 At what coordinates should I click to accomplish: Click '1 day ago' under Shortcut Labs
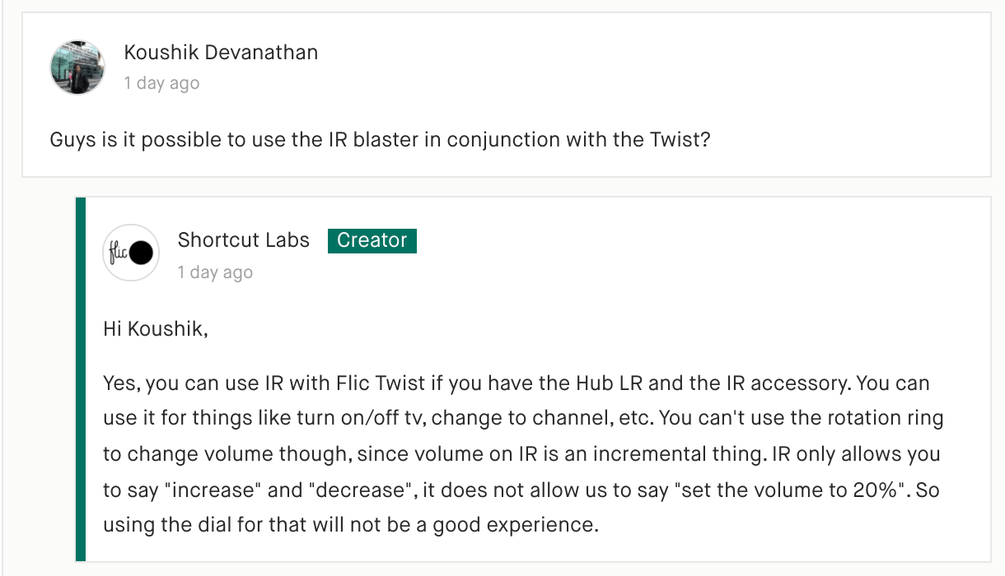pyautogui.click(x=215, y=272)
